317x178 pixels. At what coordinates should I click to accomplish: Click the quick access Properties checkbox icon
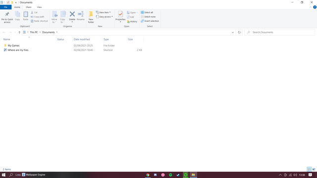(x=8, y=2)
